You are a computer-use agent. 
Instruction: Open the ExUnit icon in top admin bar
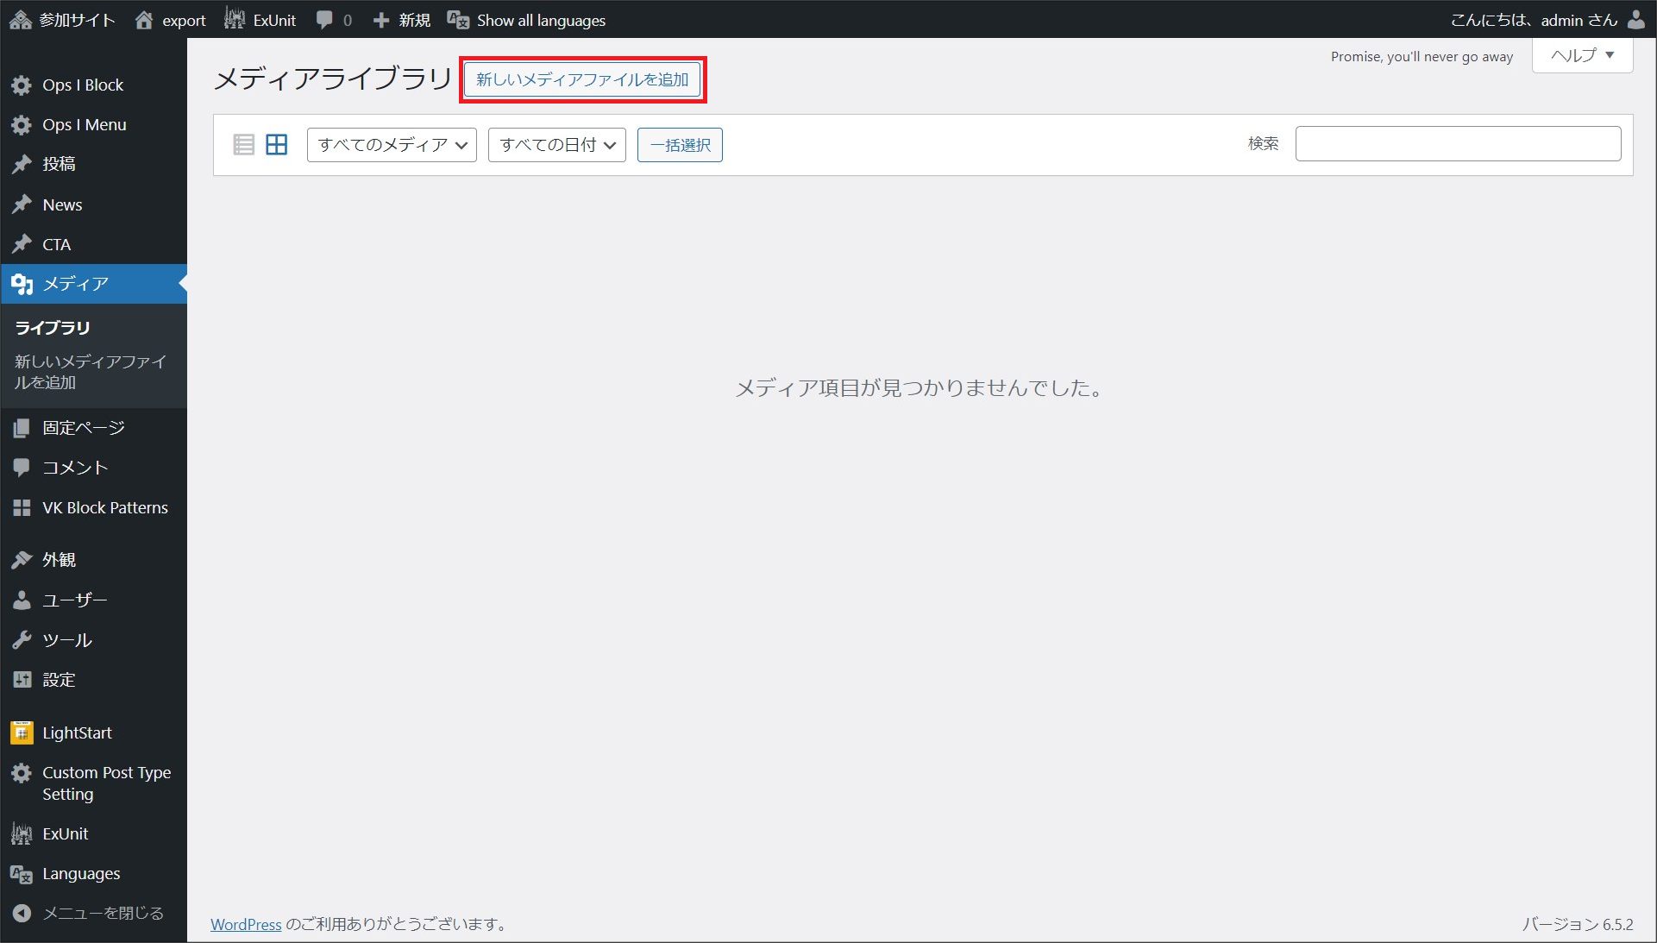click(x=234, y=19)
